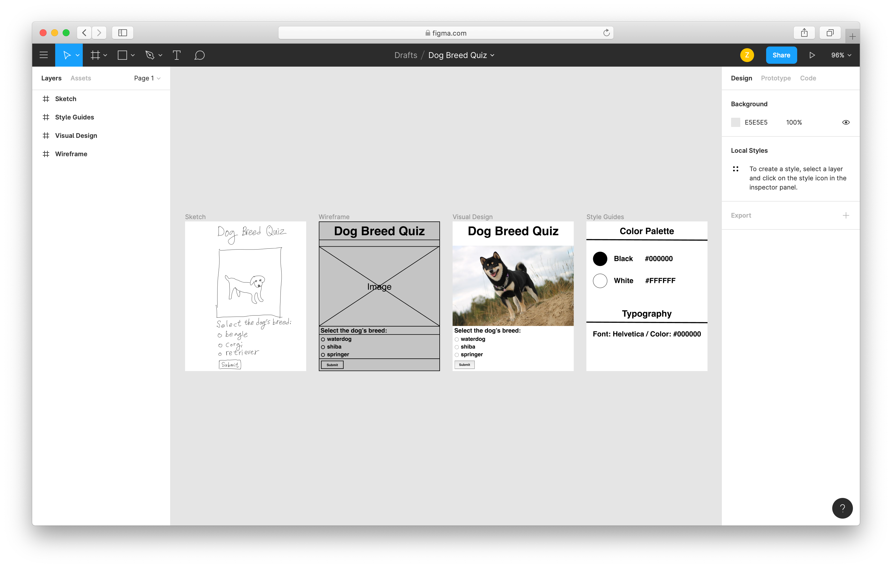This screenshot has height=568, width=892.
Task: Select the Comment tool
Action: pos(199,55)
